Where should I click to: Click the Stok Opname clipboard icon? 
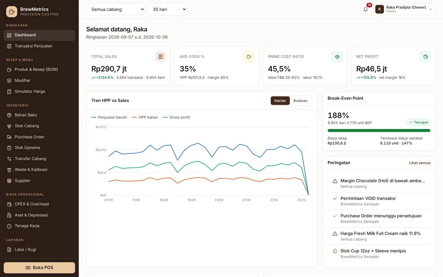point(9,148)
